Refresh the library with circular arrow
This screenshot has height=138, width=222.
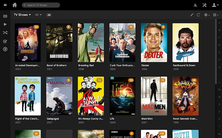[198, 15]
